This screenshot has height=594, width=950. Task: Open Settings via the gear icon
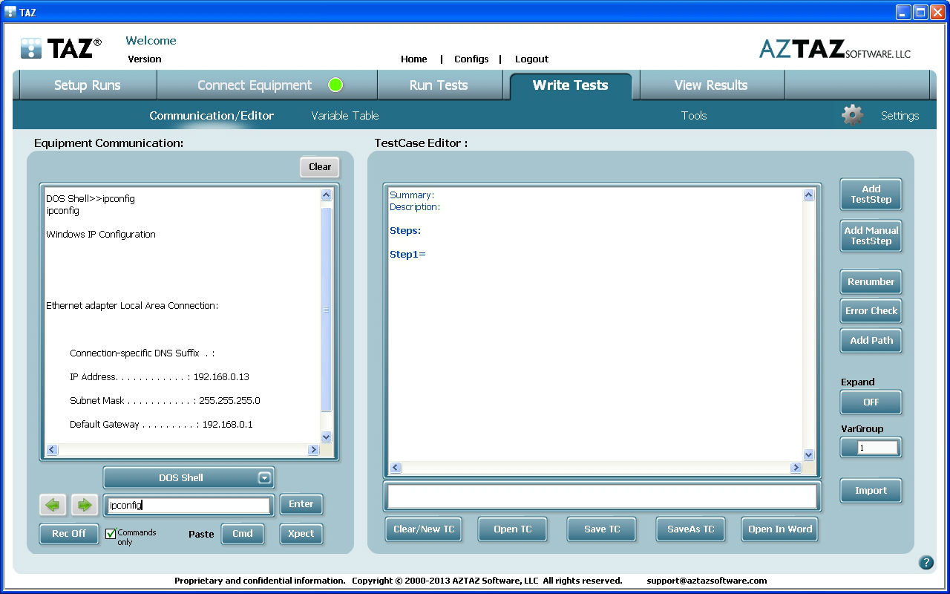852,115
